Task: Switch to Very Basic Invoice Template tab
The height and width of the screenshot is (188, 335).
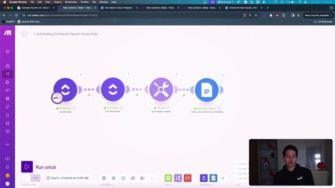Action: pyautogui.click(x=118, y=8)
